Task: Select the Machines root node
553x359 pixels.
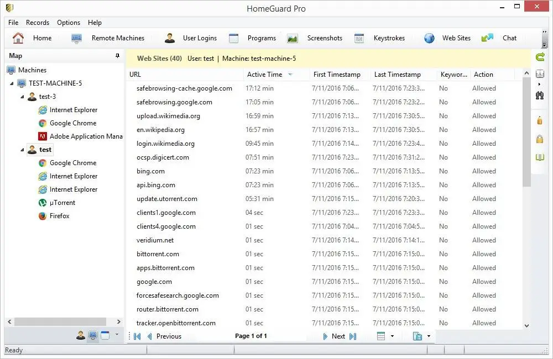Action: [27, 70]
